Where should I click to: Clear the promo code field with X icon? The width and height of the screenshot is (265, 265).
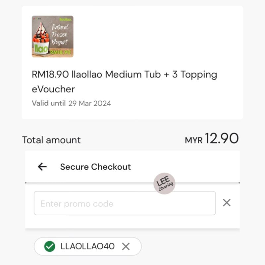click(227, 203)
